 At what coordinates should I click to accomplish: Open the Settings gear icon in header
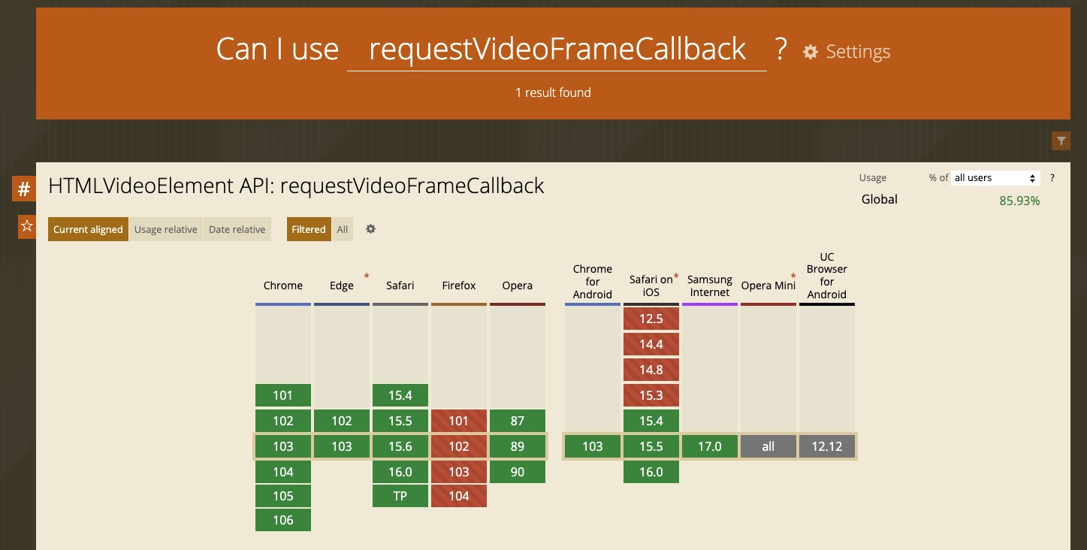[810, 52]
